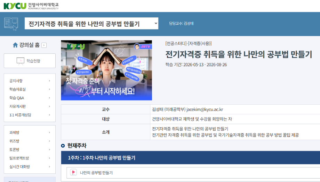The width and height of the screenshot is (320, 182).
Task: Click the 강의실 홈 link
Action: click(29, 45)
